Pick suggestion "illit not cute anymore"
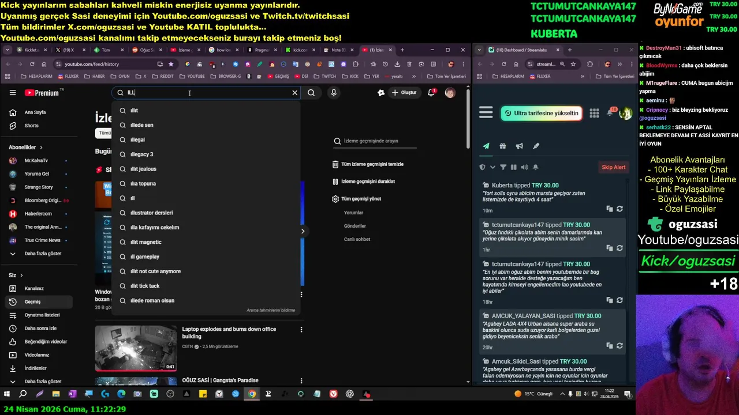This screenshot has height=415, width=739. [206, 271]
